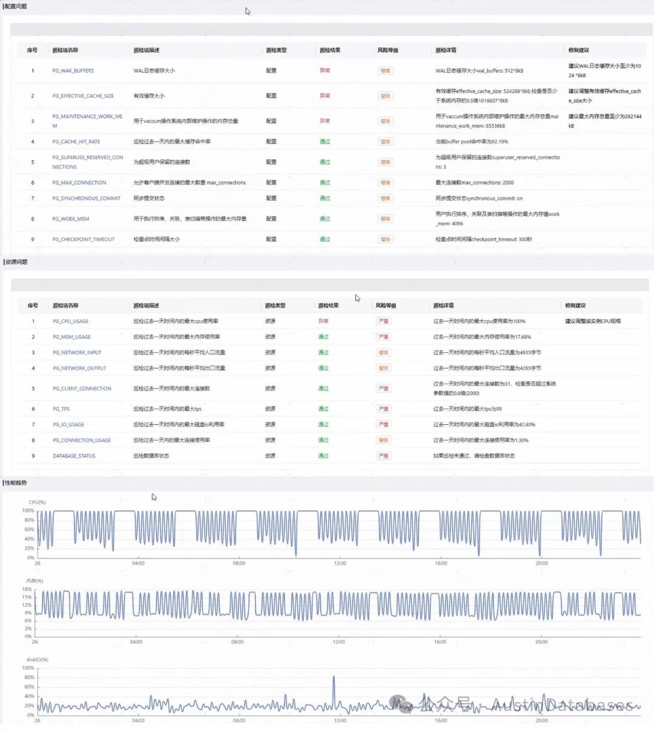This screenshot has height=731, width=654.
Task: Click the DATABASE_STATUS item link
Action: 74,456
